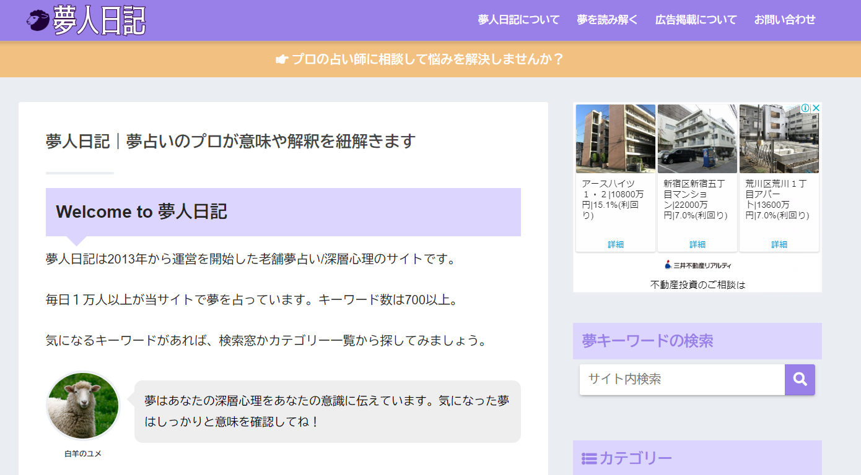Close the advertisement with X icon
This screenshot has width=861, height=475.
[x=816, y=108]
